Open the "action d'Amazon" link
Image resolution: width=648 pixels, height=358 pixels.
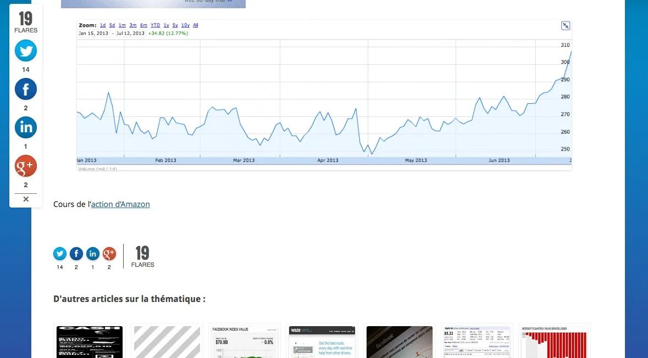click(x=120, y=204)
